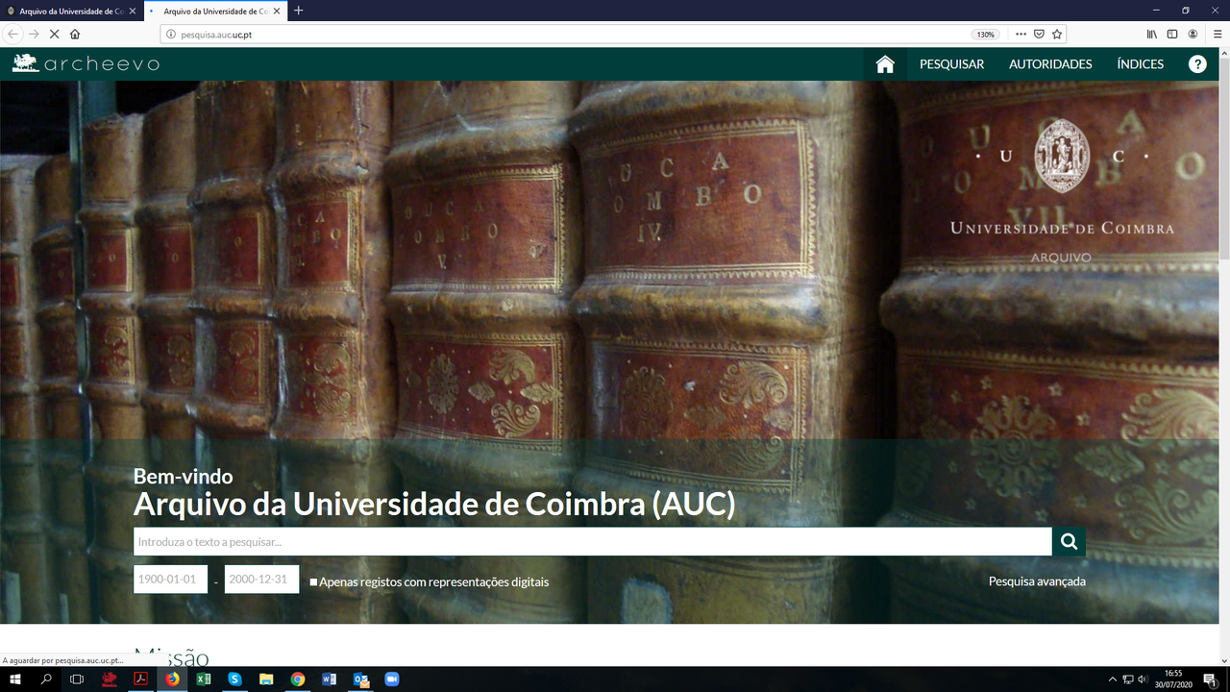Open Windows Start menu
The width and height of the screenshot is (1230, 692).
tap(15, 680)
